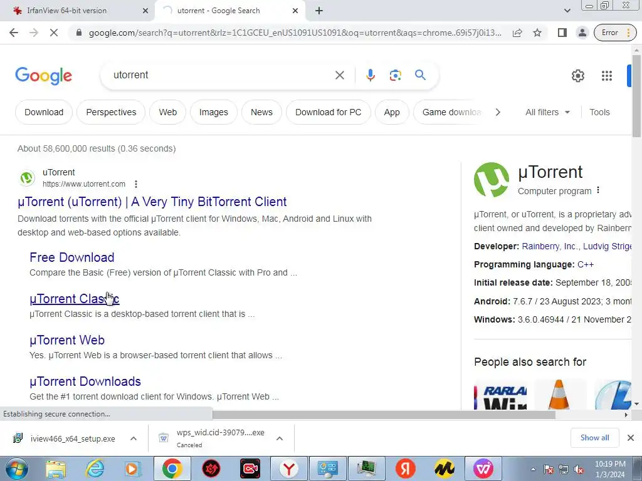Open Internet Explorer from the taskbar
This screenshot has height=481, width=642.
click(95, 468)
